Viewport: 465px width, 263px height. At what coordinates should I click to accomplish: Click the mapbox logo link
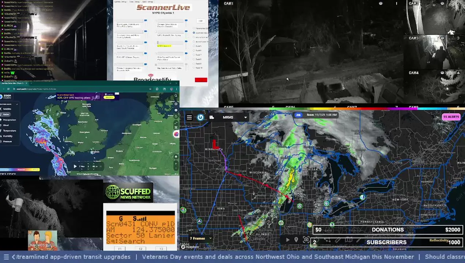[x=190, y=247]
